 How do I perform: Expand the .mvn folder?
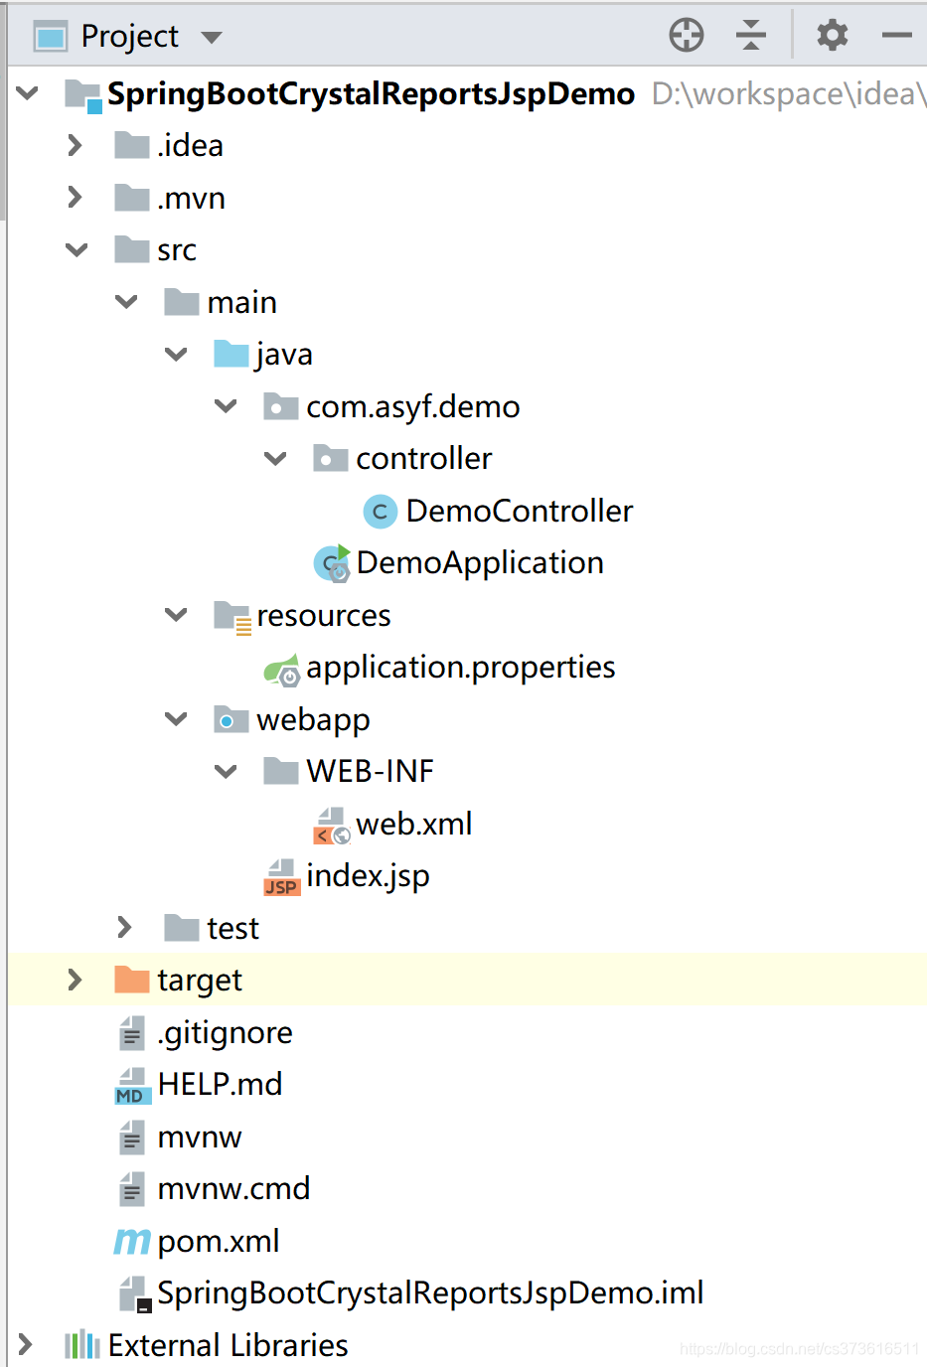click(x=75, y=198)
